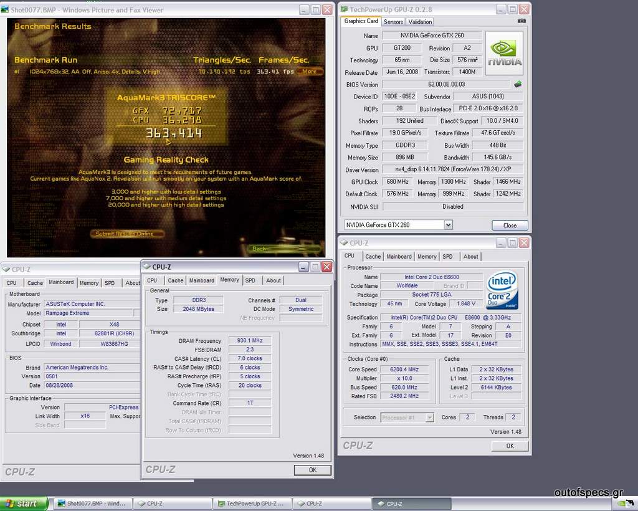Open the About tab in the CPU-Z Processor window
638x511 pixels.
point(471,256)
